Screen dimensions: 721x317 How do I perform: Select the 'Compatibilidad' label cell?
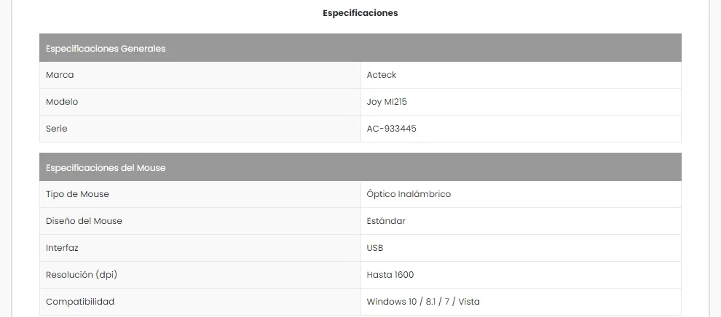tap(80, 302)
